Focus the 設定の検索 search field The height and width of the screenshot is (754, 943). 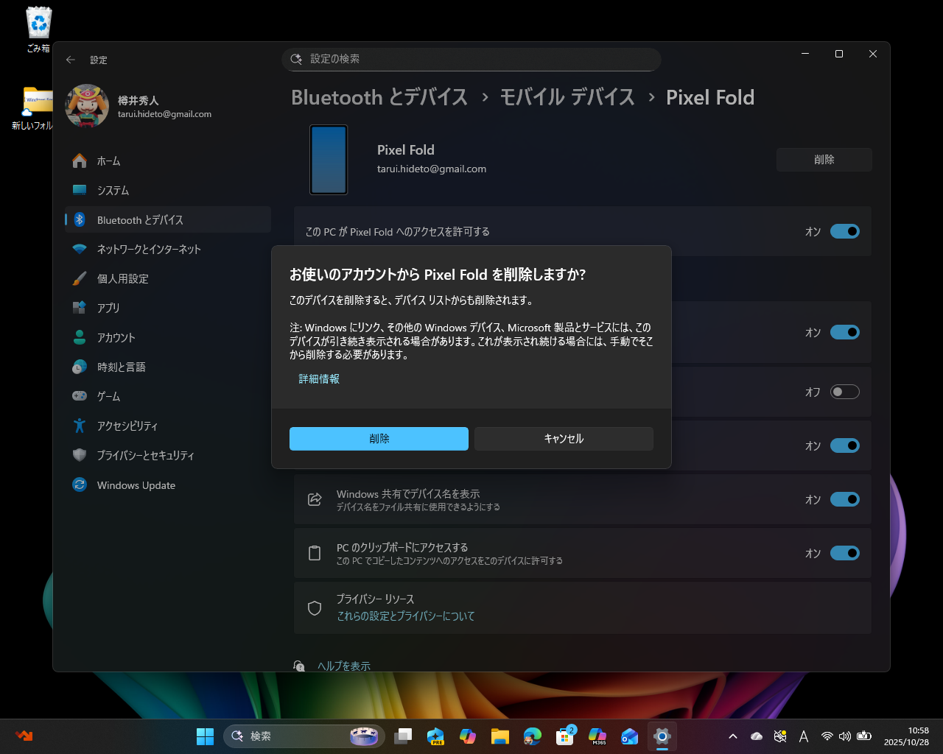click(471, 59)
